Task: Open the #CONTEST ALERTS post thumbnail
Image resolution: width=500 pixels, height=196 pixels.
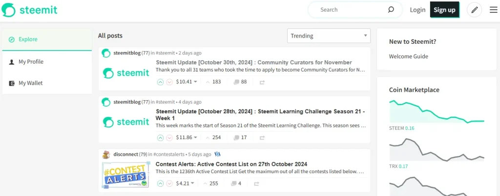Action: [x=126, y=174]
